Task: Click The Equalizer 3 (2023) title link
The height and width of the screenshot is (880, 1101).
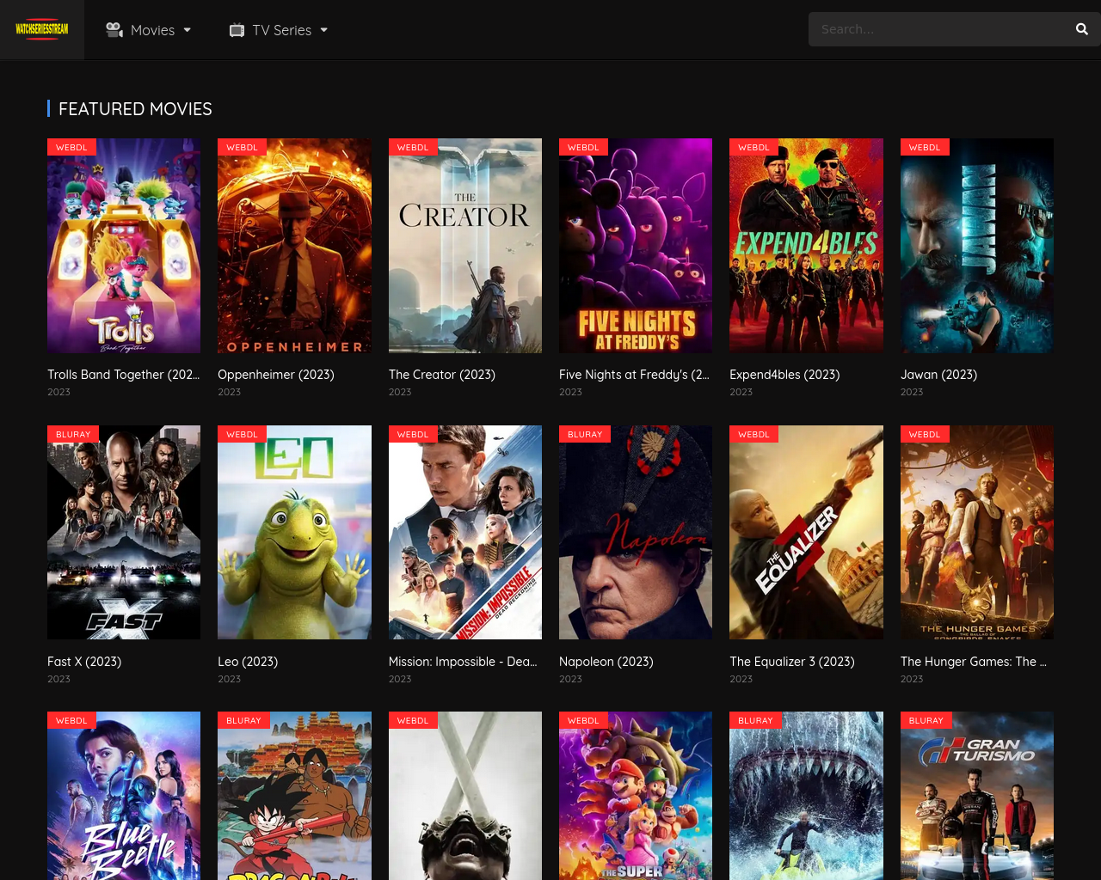Action: (x=792, y=662)
